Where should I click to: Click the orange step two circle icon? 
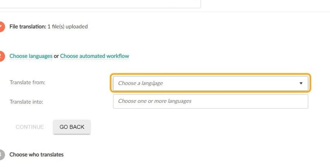click(x=1, y=56)
